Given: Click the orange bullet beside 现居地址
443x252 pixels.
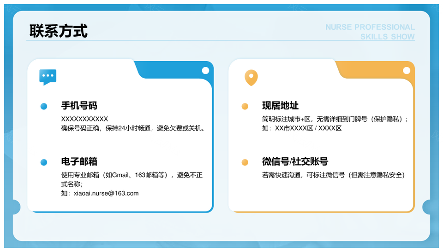Looking at the screenshot, I should pos(245,106).
